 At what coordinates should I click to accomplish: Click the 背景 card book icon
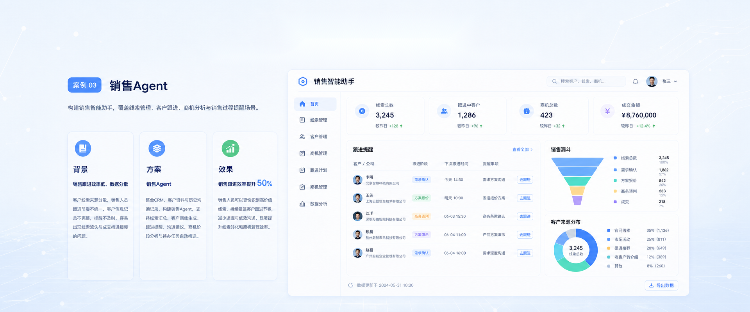pos(83,148)
